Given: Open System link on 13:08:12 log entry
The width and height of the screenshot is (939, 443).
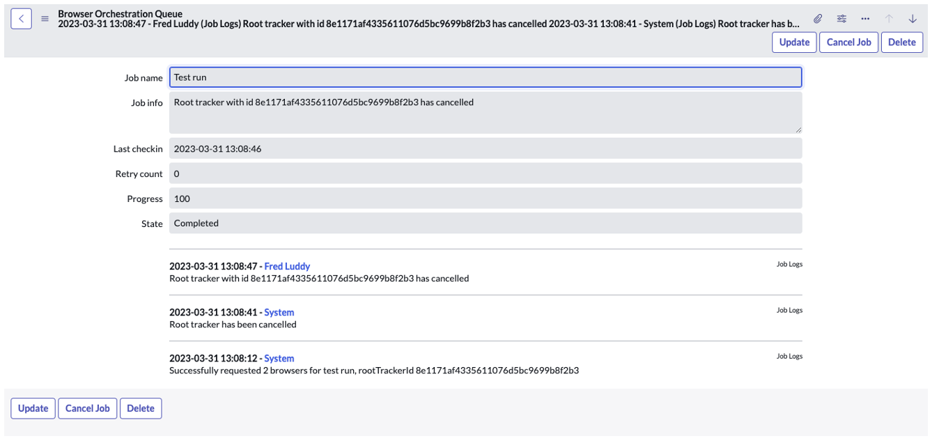Looking at the screenshot, I should [279, 358].
